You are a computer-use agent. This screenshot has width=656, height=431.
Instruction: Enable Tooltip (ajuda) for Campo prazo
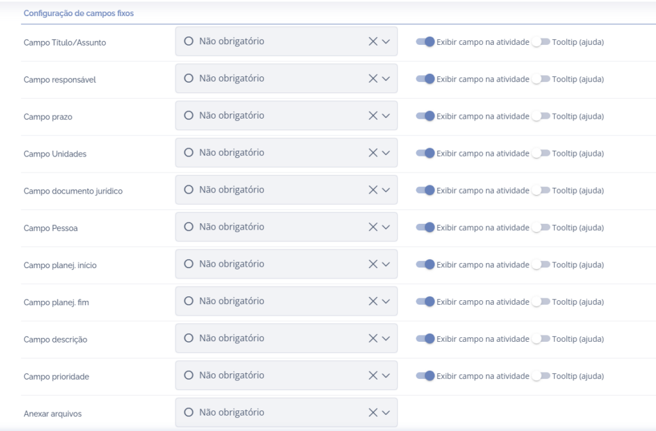click(x=541, y=116)
